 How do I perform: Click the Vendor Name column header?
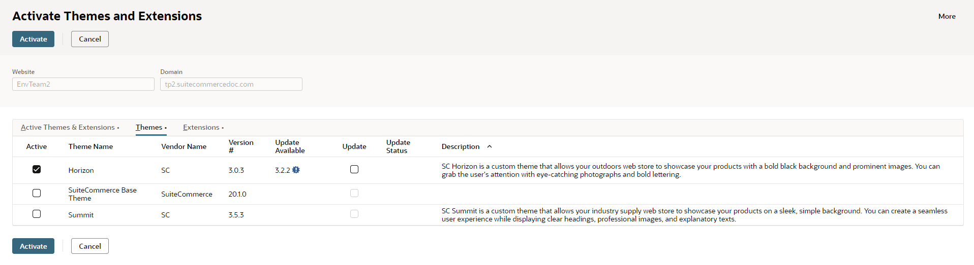tap(184, 146)
